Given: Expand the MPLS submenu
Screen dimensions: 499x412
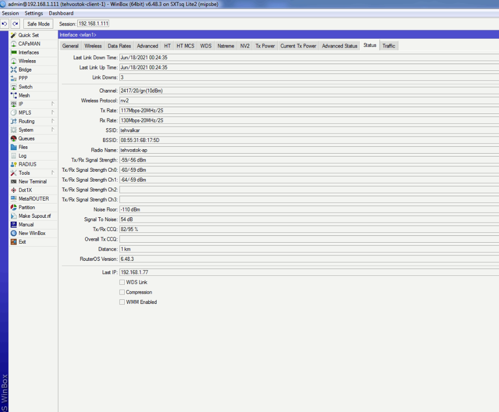Looking at the screenshot, I should [53, 113].
